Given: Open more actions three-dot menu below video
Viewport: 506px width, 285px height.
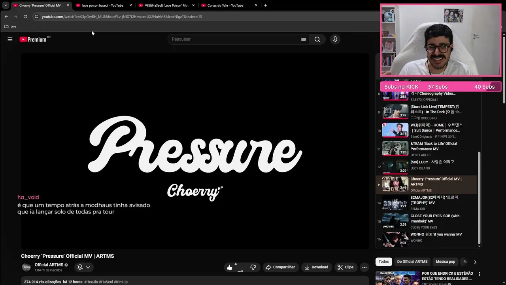Looking at the screenshot, I should click(364, 267).
